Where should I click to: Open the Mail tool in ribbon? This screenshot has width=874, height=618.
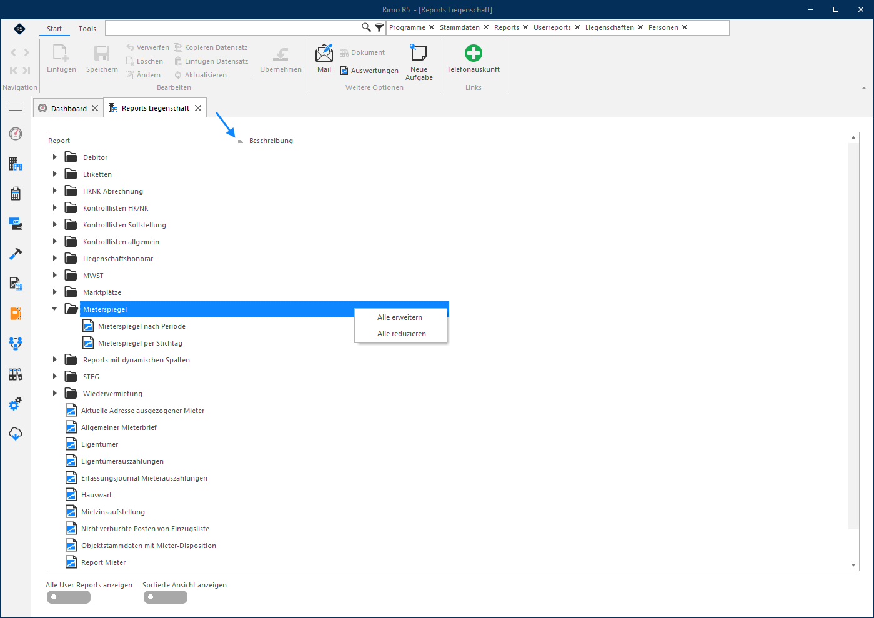coord(324,59)
